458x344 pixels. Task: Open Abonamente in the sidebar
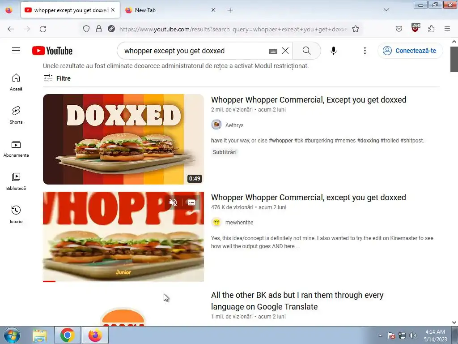[16, 149]
